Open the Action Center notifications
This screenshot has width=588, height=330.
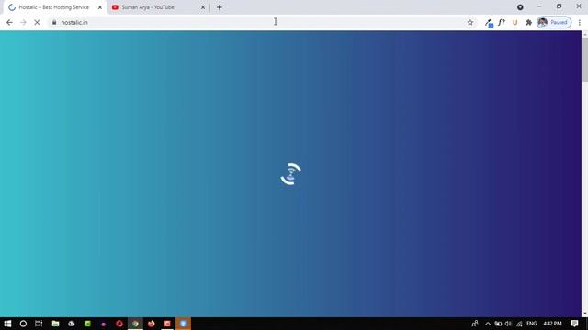tap(574, 324)
